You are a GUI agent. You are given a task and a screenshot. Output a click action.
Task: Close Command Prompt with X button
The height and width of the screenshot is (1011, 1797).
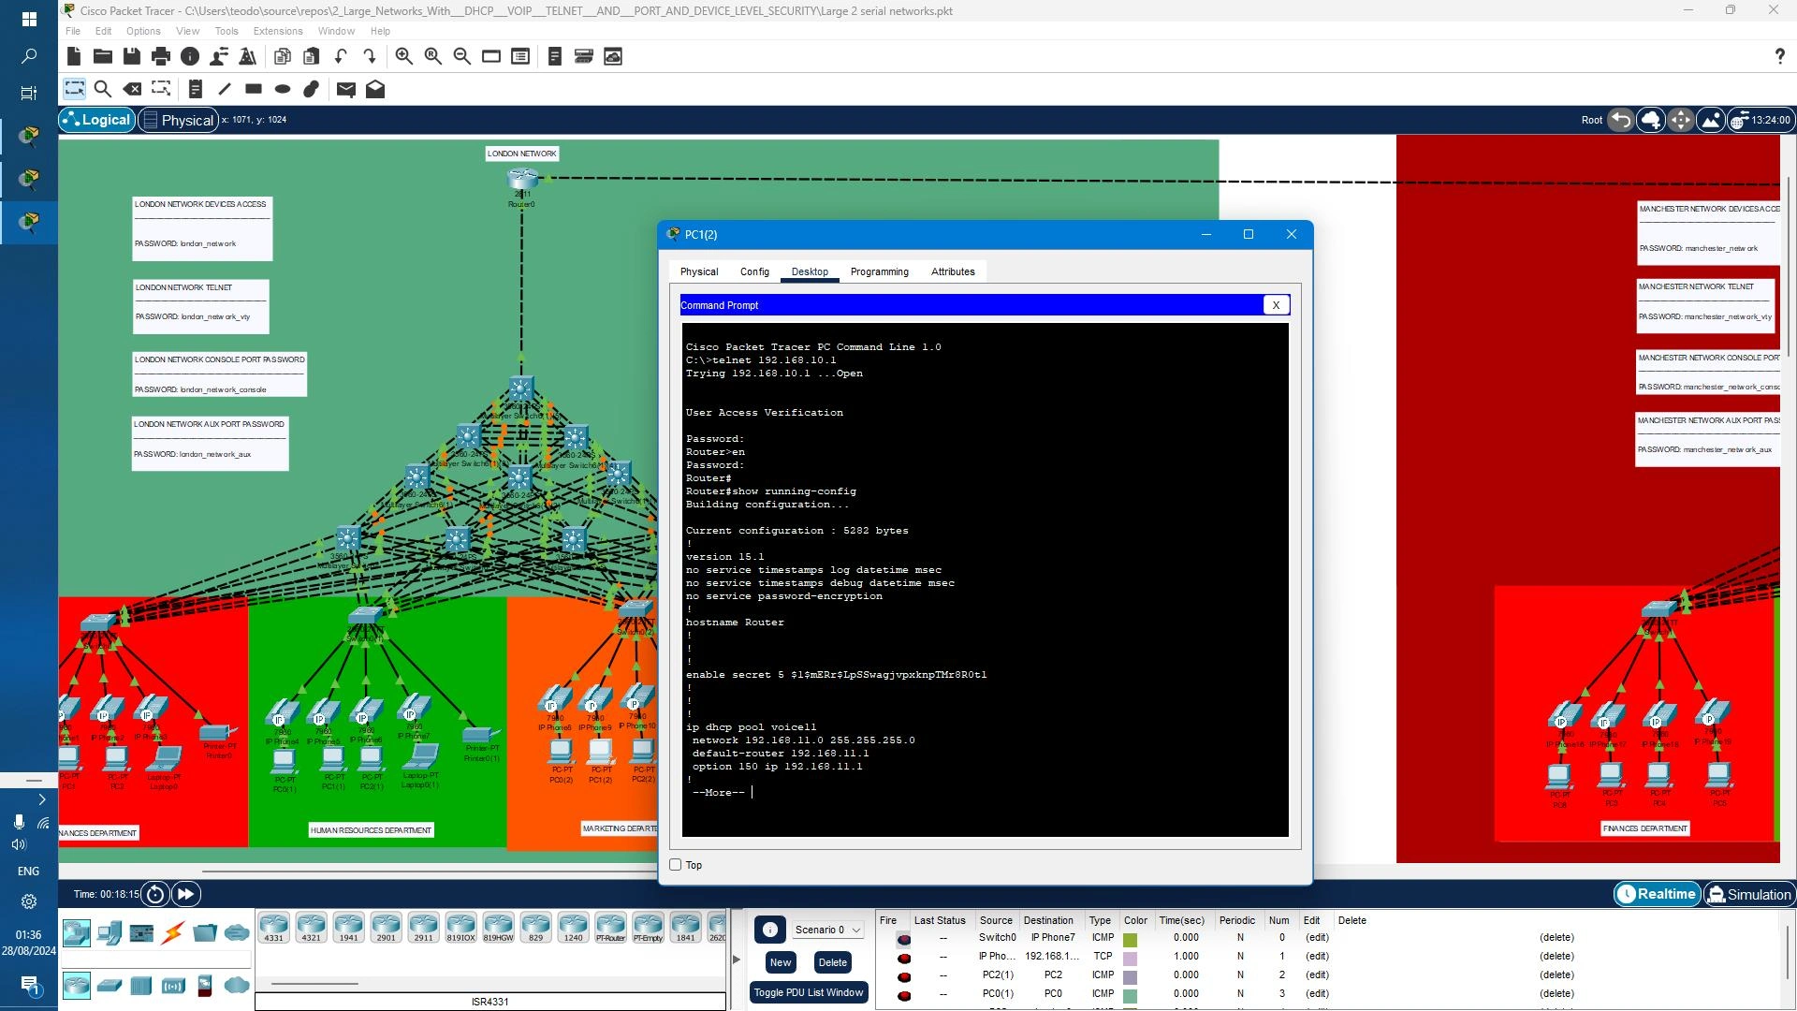coord(1276,305)
